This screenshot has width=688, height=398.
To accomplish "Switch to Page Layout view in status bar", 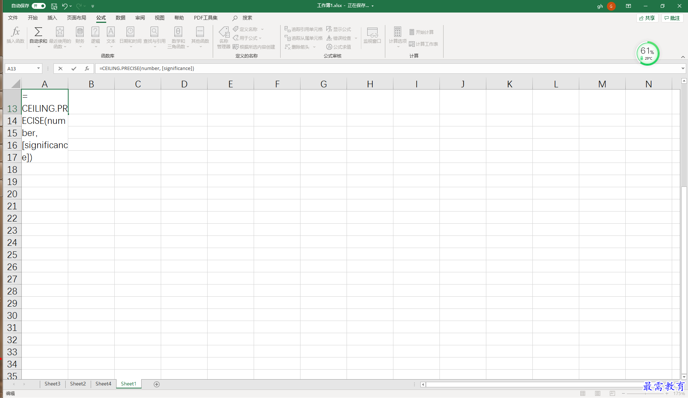I will (x=598, y=394).
